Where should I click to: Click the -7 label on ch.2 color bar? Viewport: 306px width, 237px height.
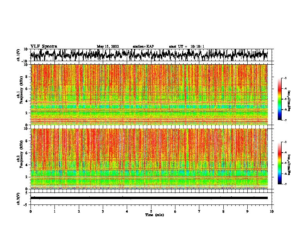coord(285,184)
